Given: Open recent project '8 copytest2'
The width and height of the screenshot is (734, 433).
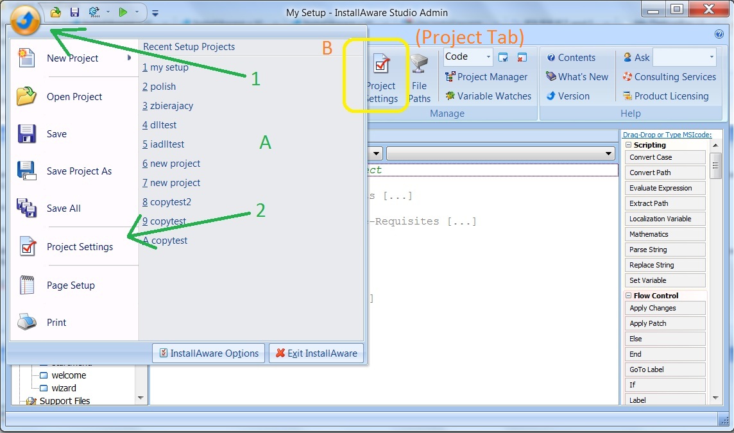Looking at the screenshot, I should coord(167,202).
